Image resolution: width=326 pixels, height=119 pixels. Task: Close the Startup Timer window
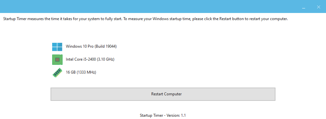pos(319,7)
